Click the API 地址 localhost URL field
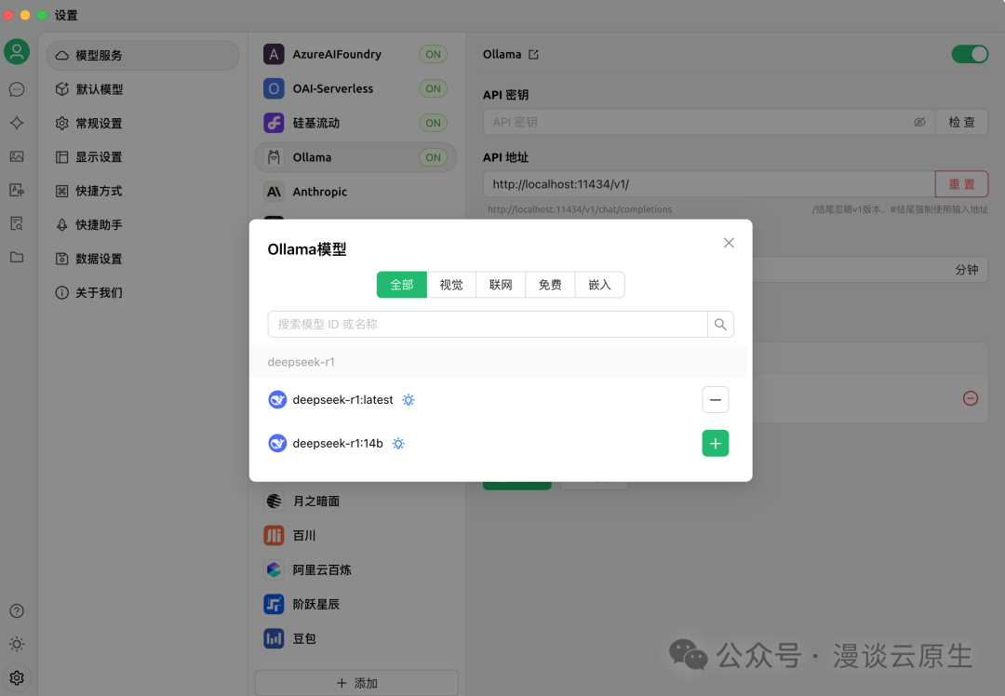 pos(709,184)
